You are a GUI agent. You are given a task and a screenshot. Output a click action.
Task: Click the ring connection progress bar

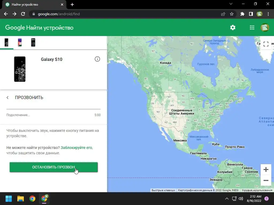coord(54,109)
